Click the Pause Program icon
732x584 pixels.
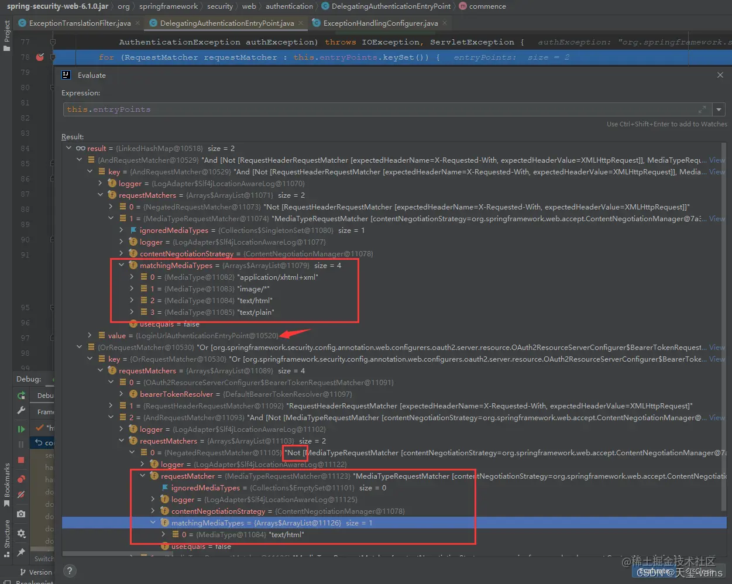tap(22, 444)
